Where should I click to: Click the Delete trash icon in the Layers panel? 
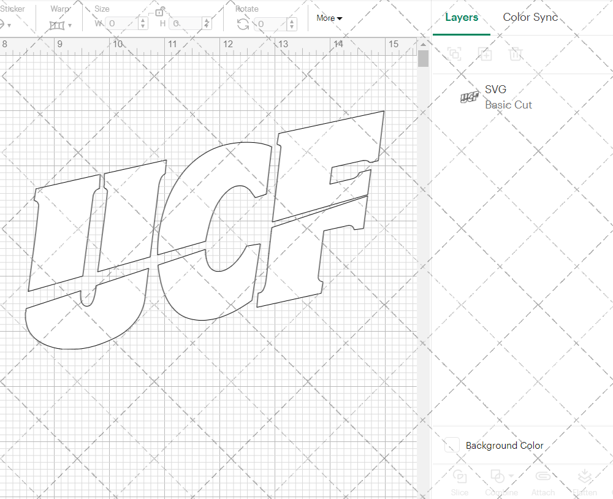[516, 54]
